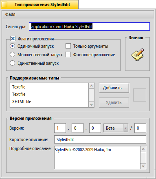Screen dimensions: 156x179
Task: Toggle the Флаги приложения checkbox
Action: tap(13, 39)
